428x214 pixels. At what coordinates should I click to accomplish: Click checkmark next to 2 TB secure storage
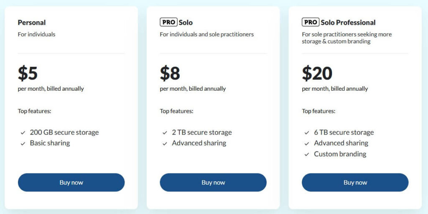tap(165, 133)
